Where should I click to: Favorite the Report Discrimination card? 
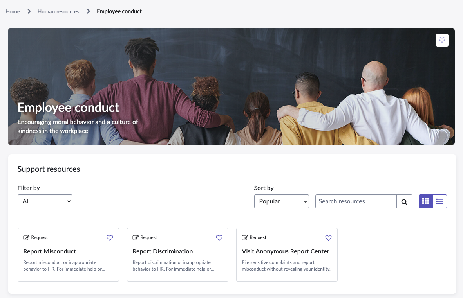point(219,237)
